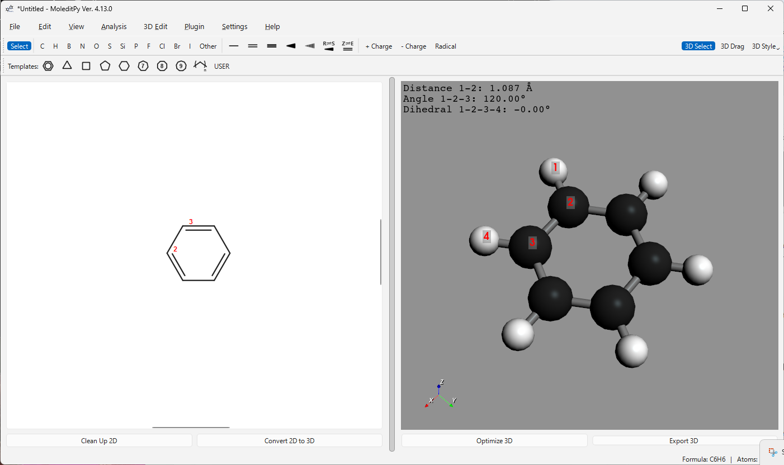Select the triple bond tool
This screenshot has height=465, width=784.
[272, 46]
